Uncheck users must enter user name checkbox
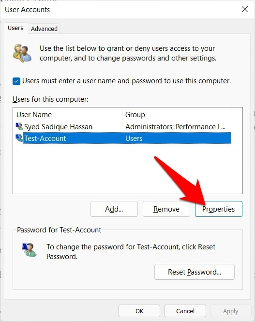Screen dimensions: 255x322 (16, 81)
